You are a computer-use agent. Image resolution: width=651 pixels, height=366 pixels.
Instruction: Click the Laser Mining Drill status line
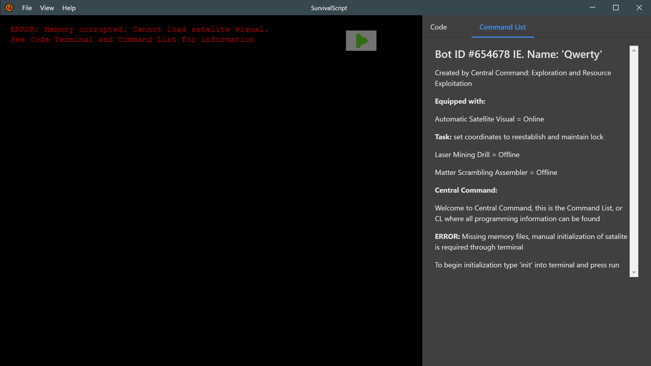(x=477, y=155)
